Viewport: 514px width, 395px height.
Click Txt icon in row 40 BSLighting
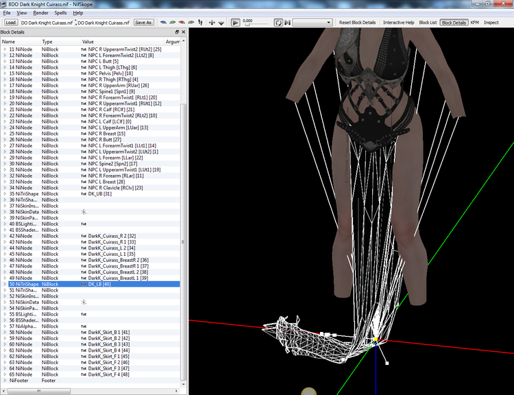coord(84,224)
